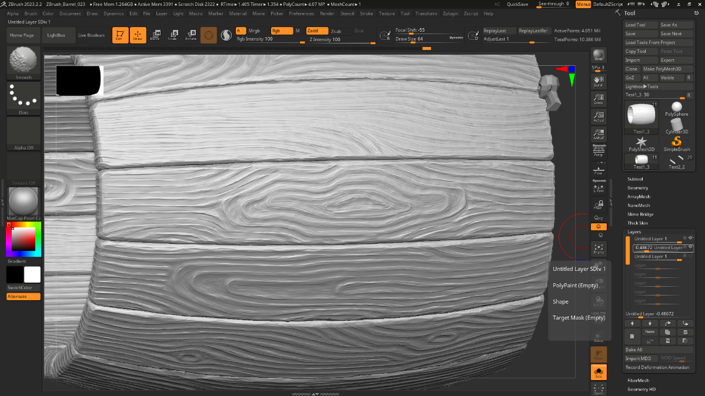Click the Home Page button

click(22, 35)
